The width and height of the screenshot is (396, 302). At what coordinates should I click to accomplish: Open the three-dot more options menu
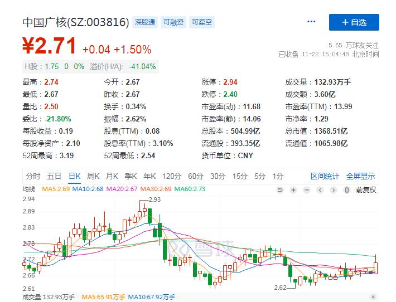point(311,22)
